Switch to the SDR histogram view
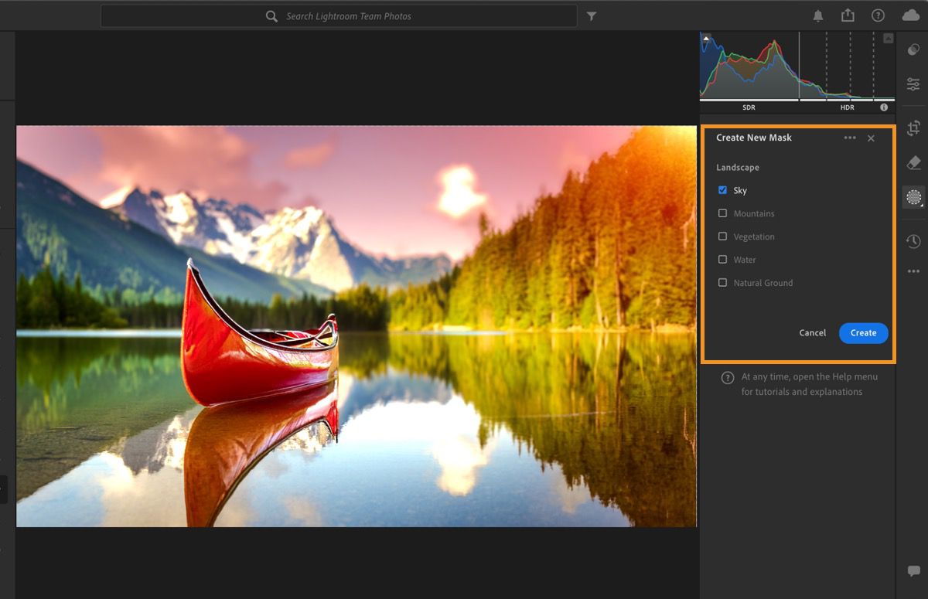Viewport: 928px width, 599px height. click(x=748, y=107)
